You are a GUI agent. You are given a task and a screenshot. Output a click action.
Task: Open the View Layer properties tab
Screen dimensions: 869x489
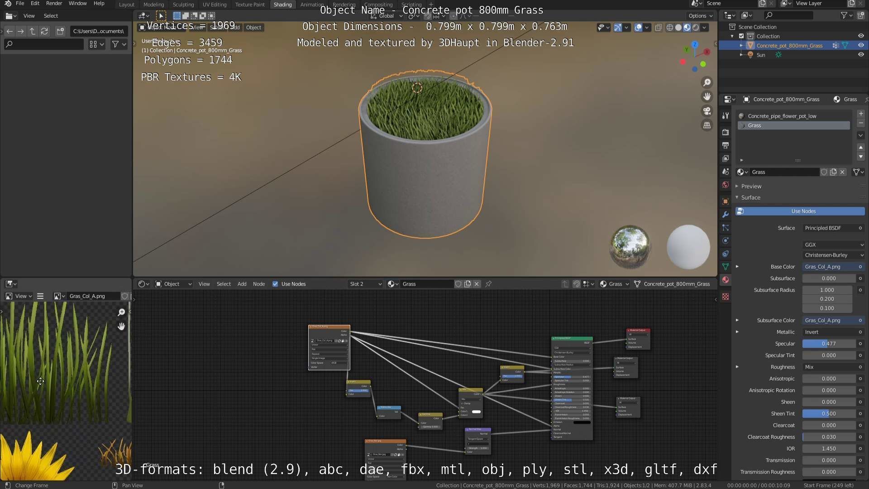coord(726,158)
